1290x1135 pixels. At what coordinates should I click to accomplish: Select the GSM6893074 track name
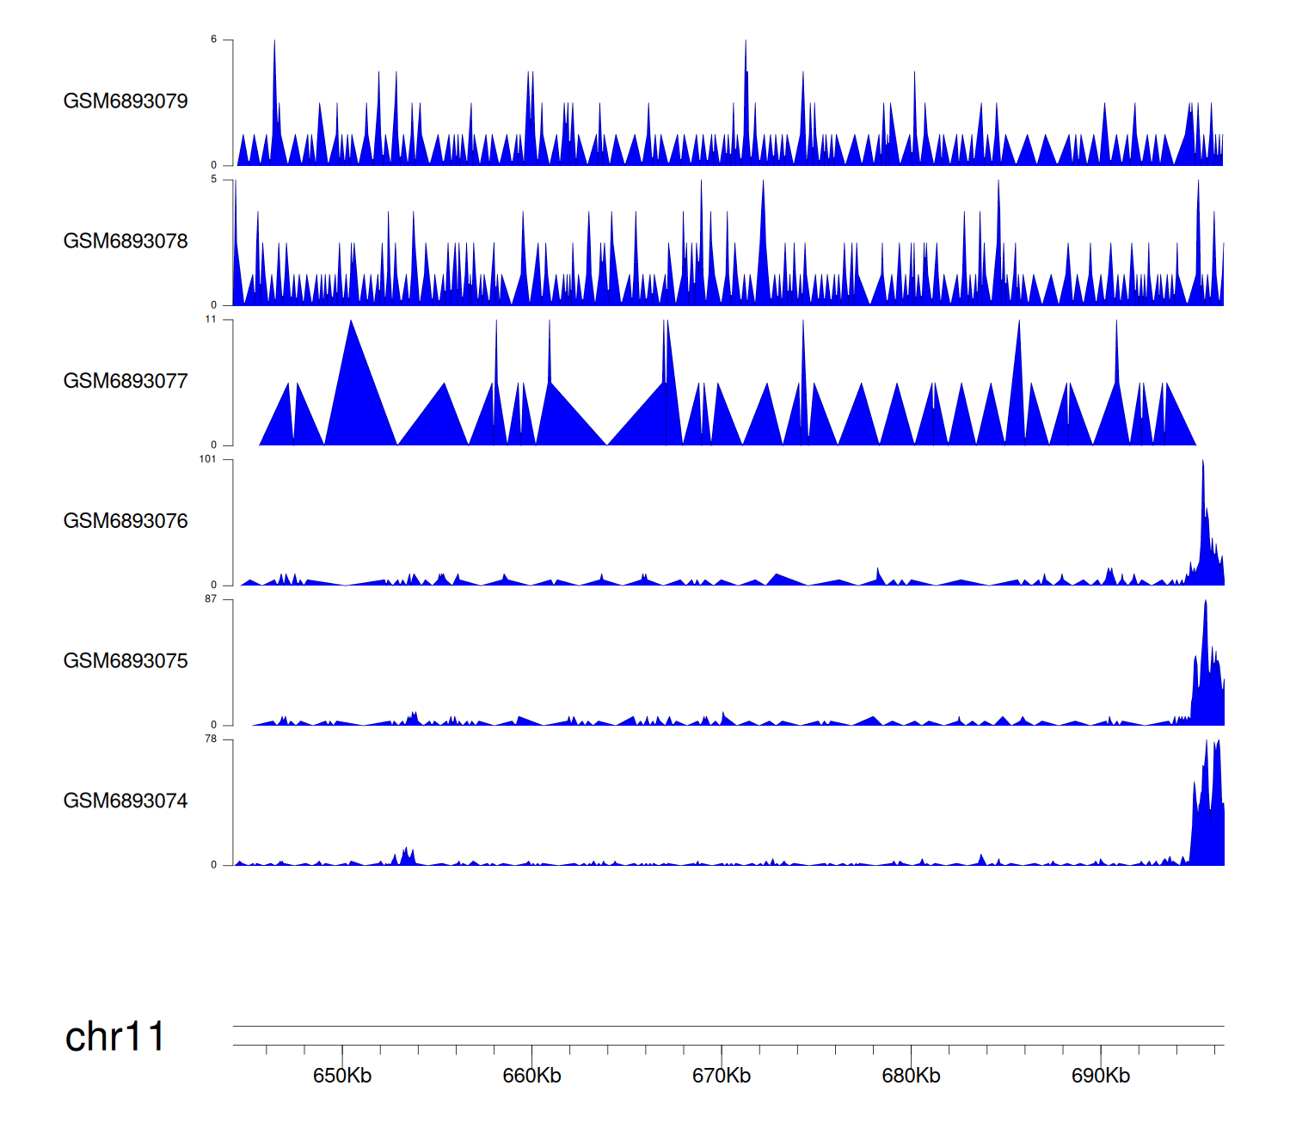point(126,801)
